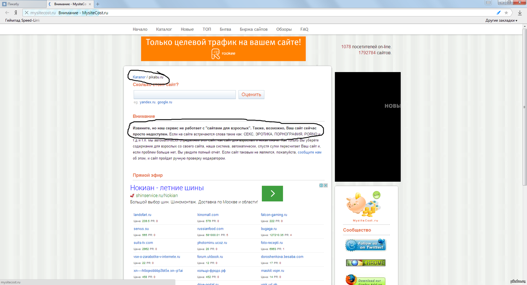This screenshot has height=285, width=527.
Task: Click the browser back arrow
Action: [x=7, y=13]
